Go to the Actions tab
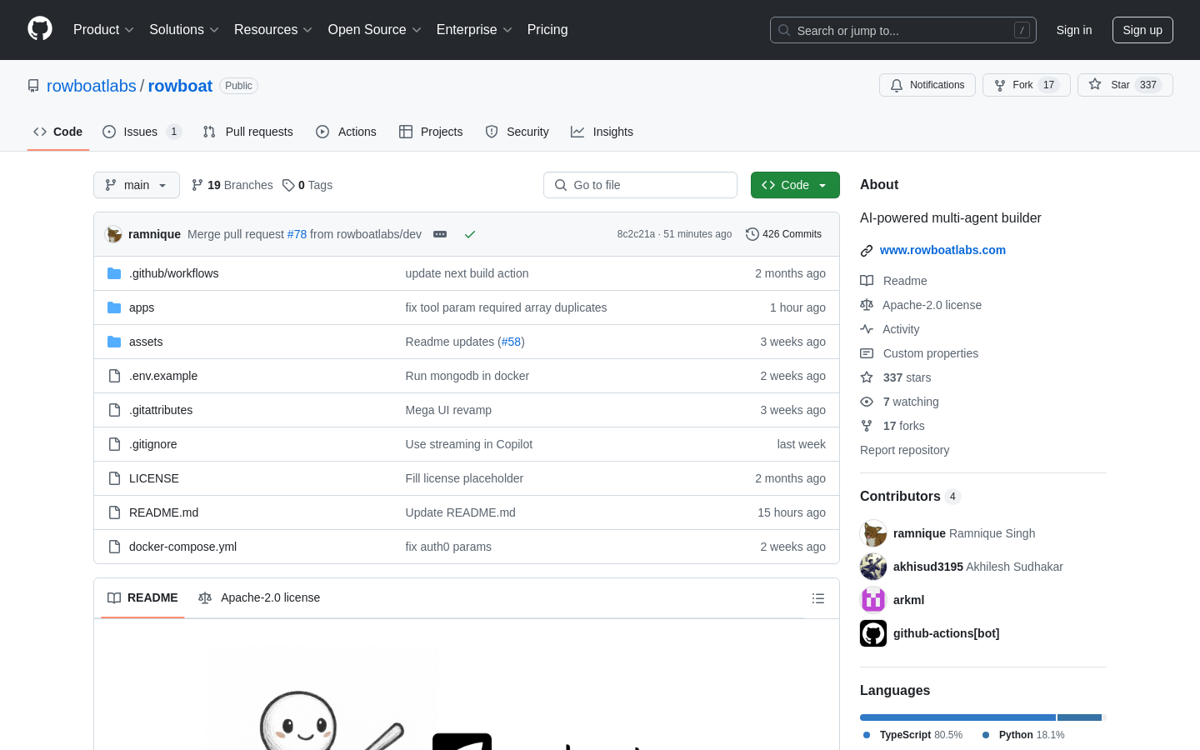This screenshot has height=750, width=1200. click(x=347, y=132)
